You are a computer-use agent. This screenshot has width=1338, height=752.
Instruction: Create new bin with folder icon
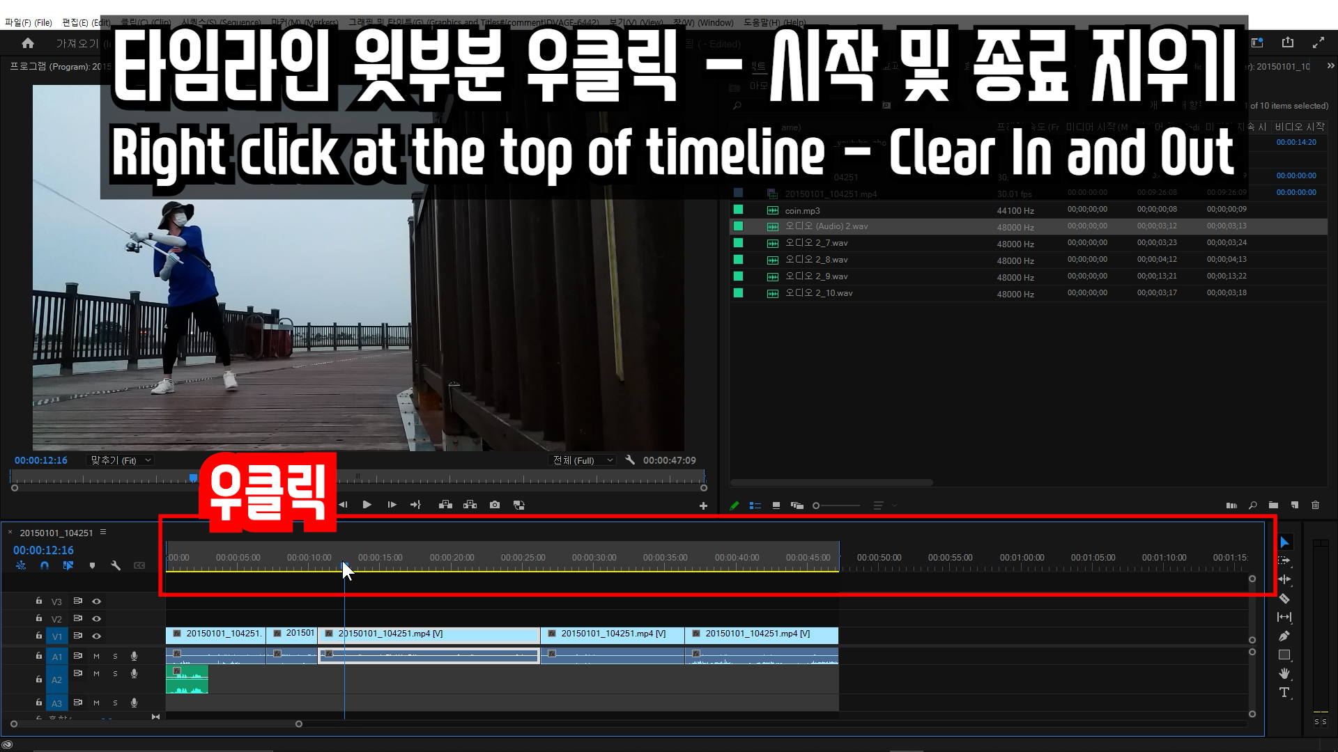point(1273,505)
